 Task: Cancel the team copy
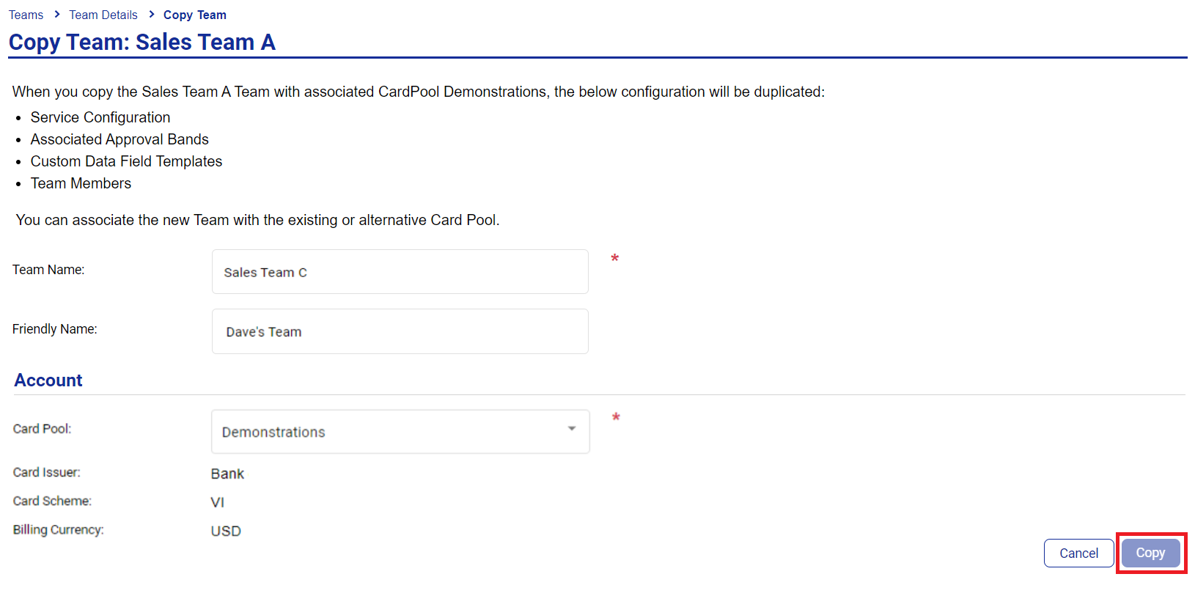(1078, 553)
